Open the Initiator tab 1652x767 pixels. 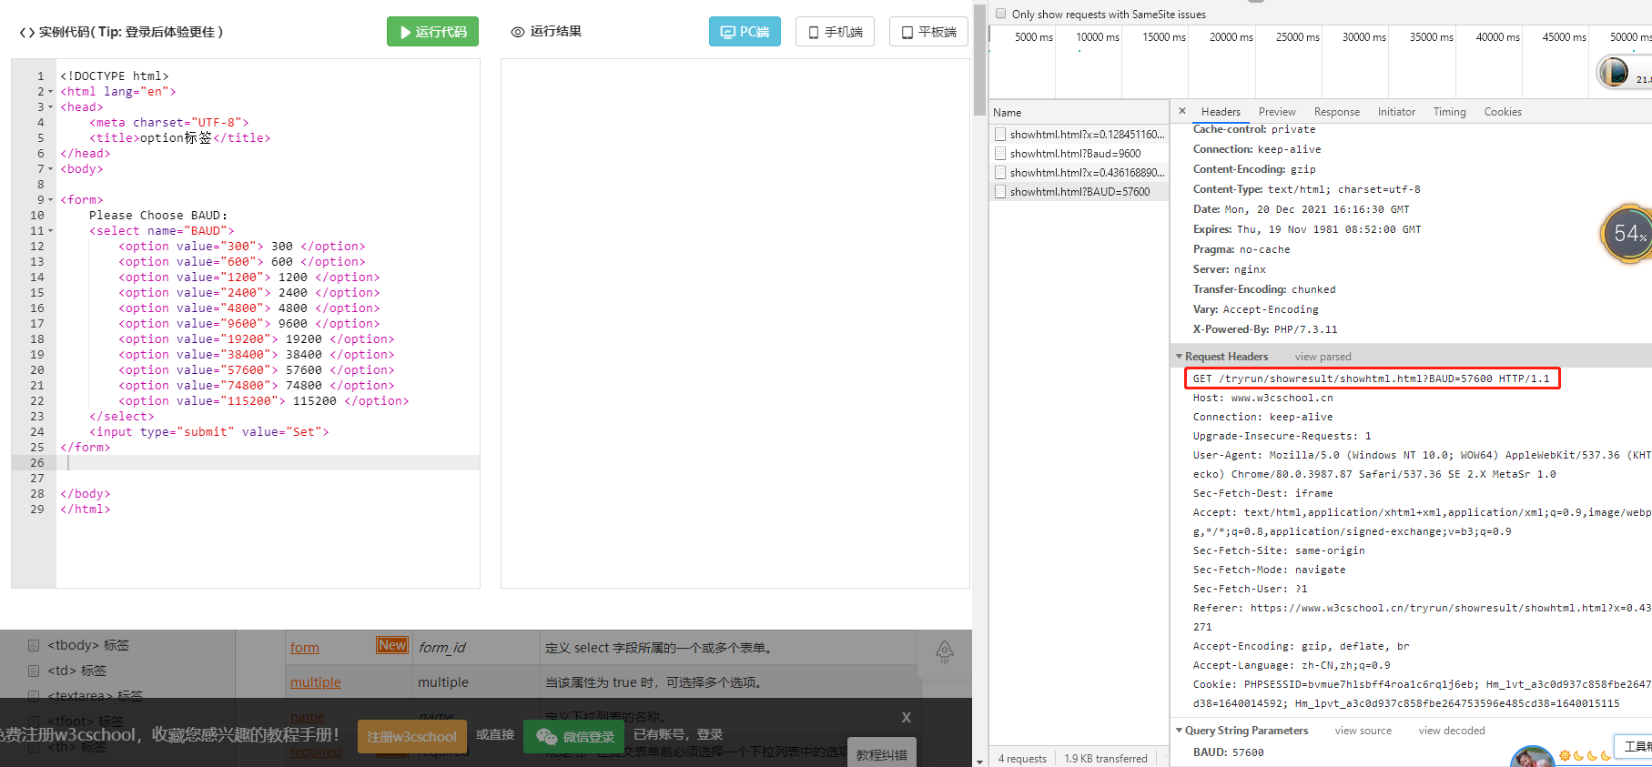click(x=1396, y=112)
